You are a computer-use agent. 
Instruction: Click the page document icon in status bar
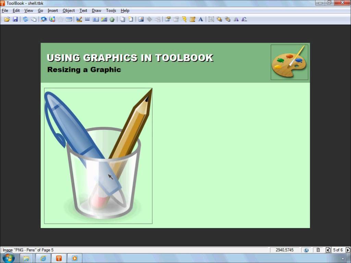click(x=318, y=250)
